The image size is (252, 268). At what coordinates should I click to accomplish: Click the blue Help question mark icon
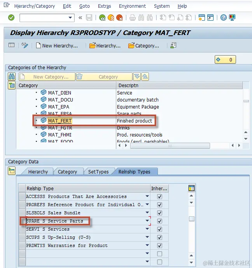224,18
